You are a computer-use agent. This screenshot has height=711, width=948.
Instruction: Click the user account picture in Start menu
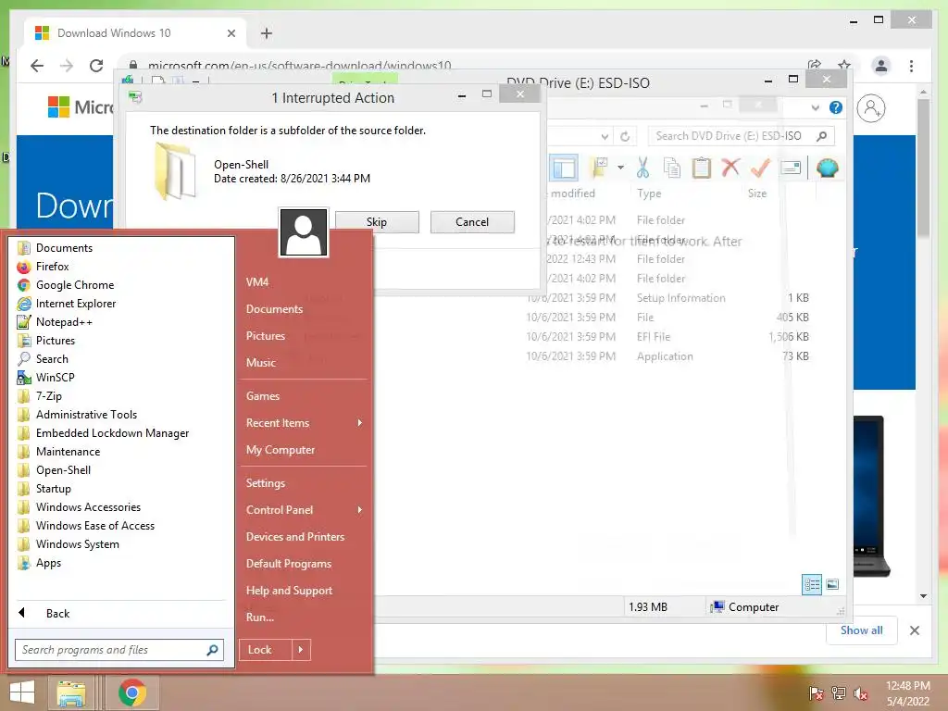point(304,232)
